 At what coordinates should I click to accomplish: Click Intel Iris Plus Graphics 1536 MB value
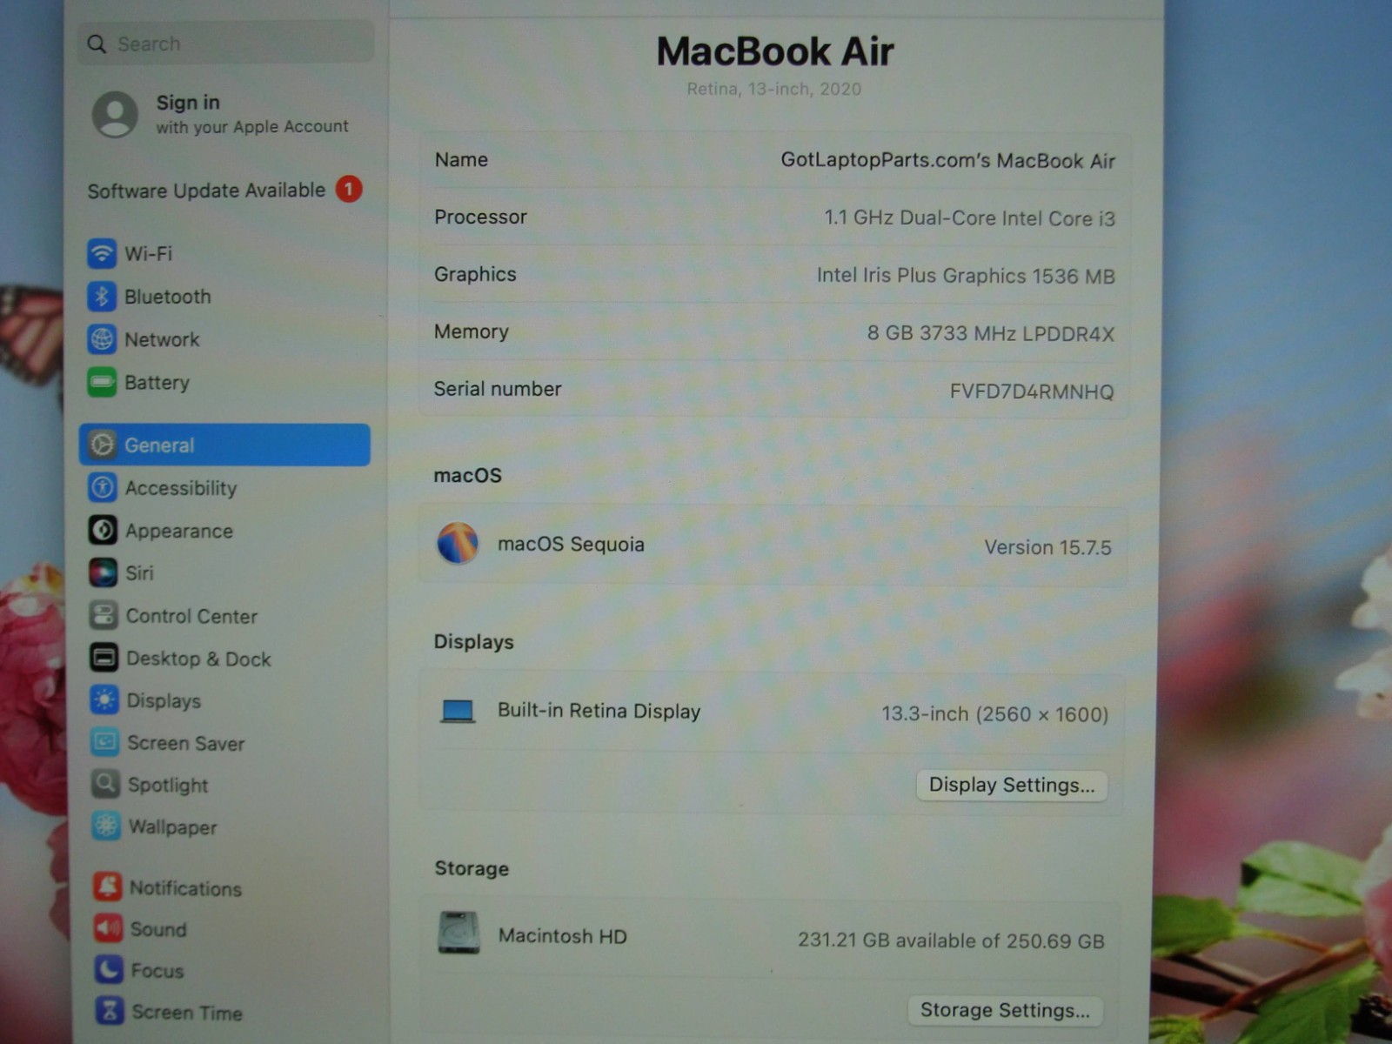click(966, 276)
